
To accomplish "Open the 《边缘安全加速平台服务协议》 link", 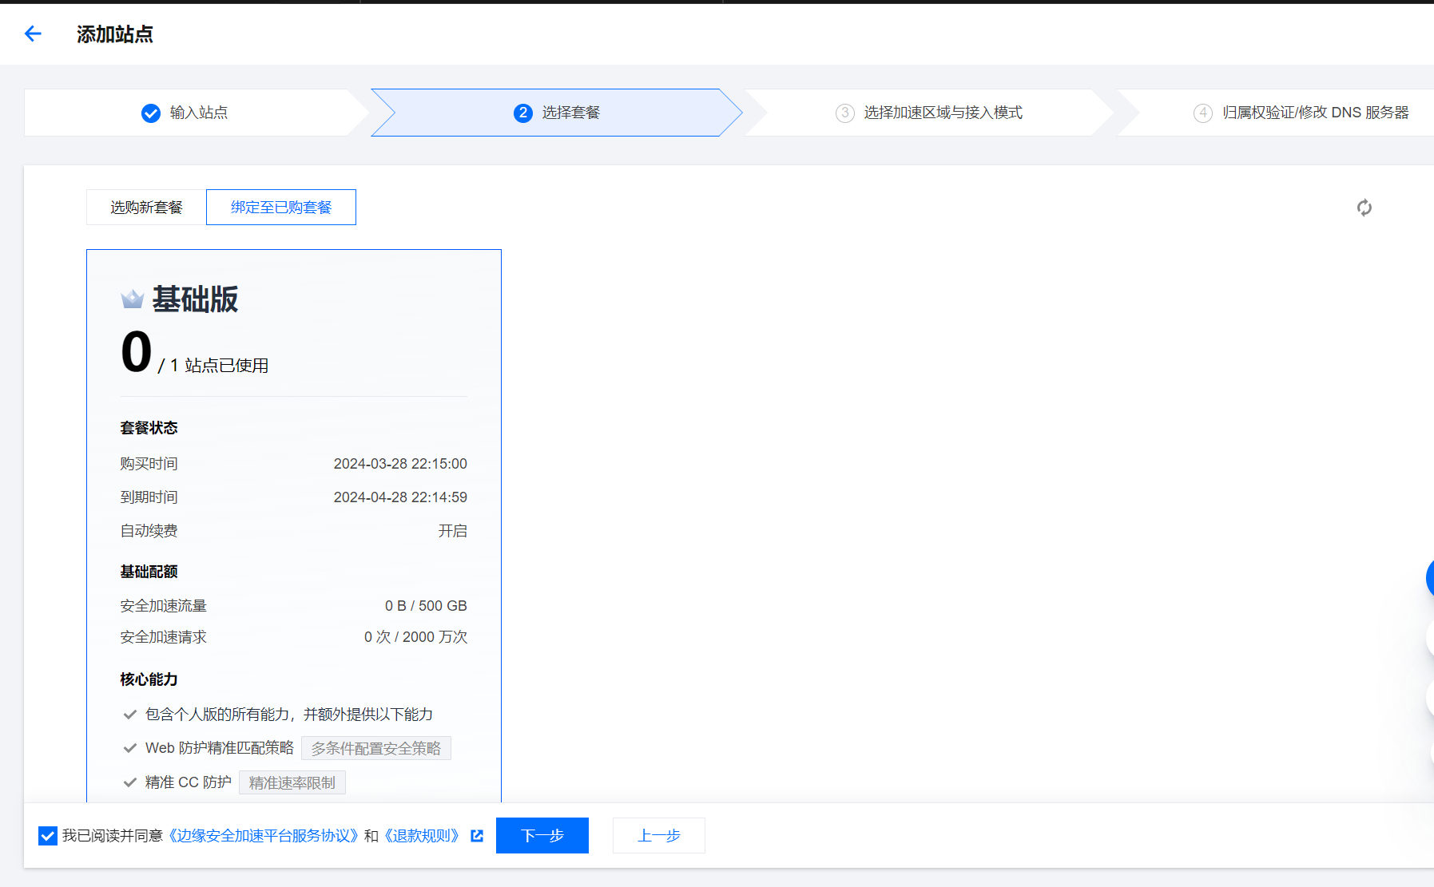I will pos(264,836).
